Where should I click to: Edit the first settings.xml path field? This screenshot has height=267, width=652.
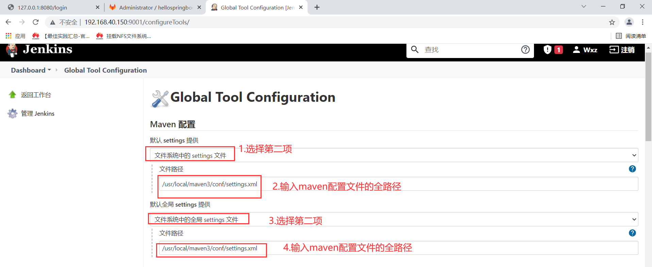[398, 184]
